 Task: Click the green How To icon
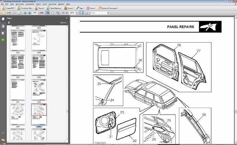tap(3, 40)
